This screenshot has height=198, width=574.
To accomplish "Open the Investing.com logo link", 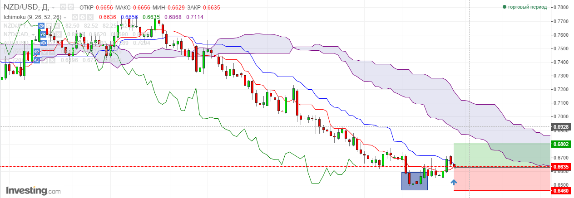I will [x=33, y=190].
